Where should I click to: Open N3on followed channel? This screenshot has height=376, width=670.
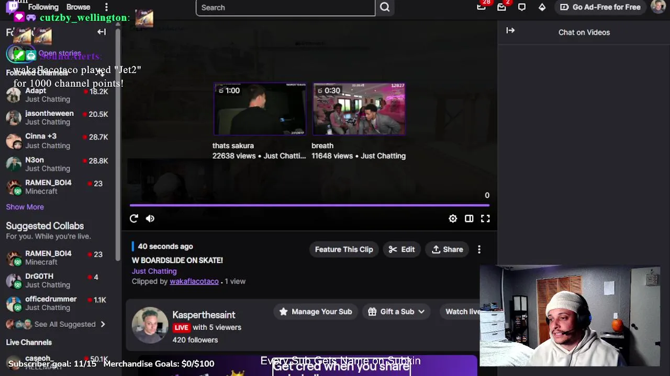(58, 164)
